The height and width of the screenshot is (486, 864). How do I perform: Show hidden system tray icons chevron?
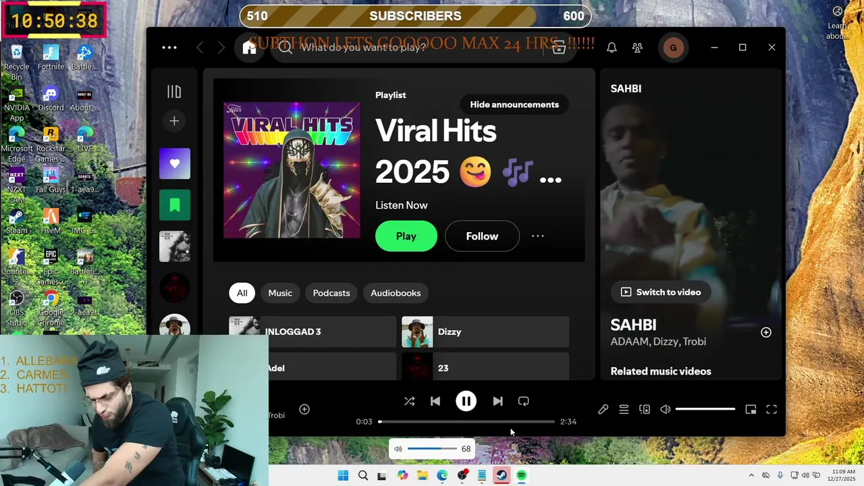(751, 476)
